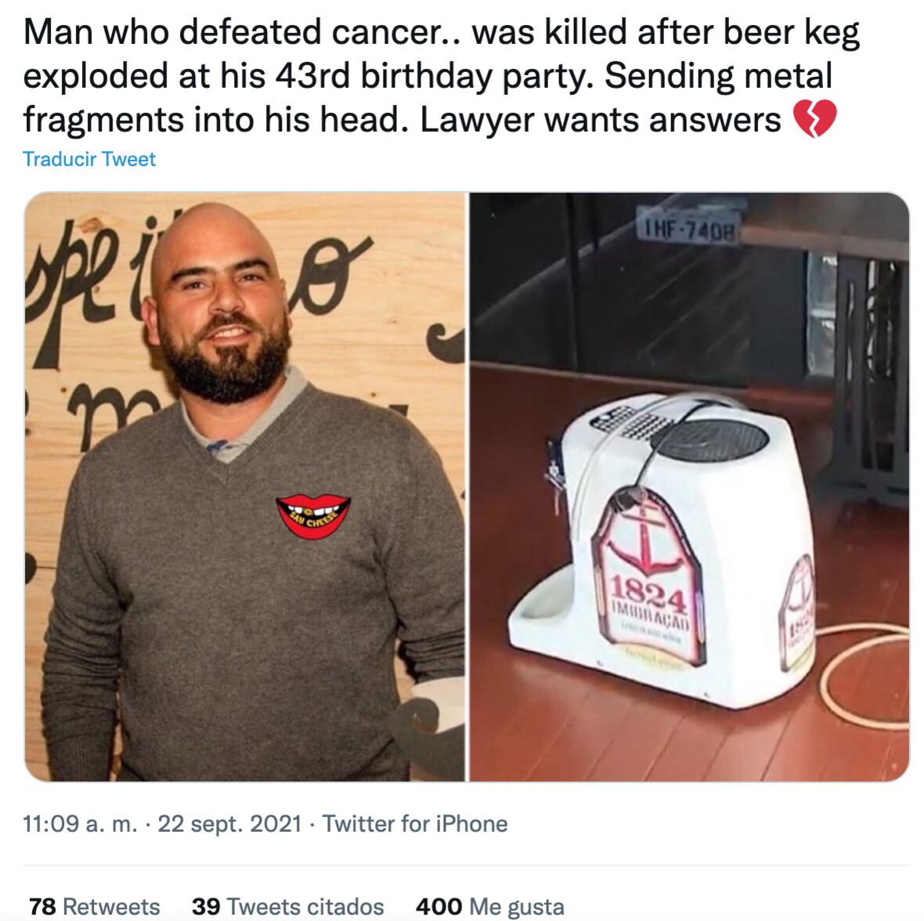Image resolution: width=924 pixels, height=921 pixels.
Task: Click the words "Lawyer wants answers"
Action: click(x=600, y=120)
